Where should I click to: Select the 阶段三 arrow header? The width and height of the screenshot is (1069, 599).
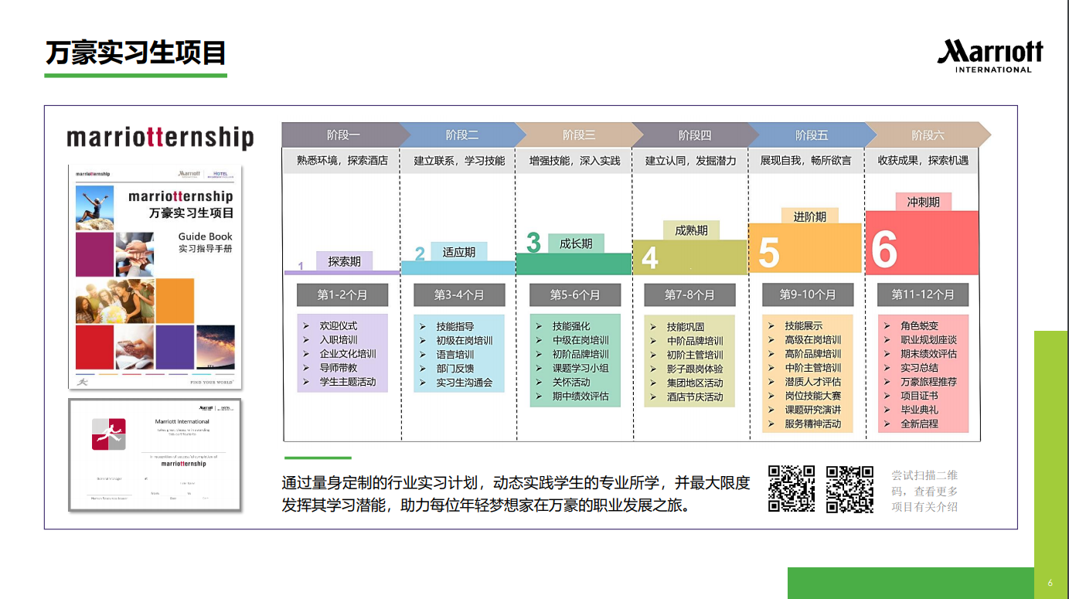578,134
